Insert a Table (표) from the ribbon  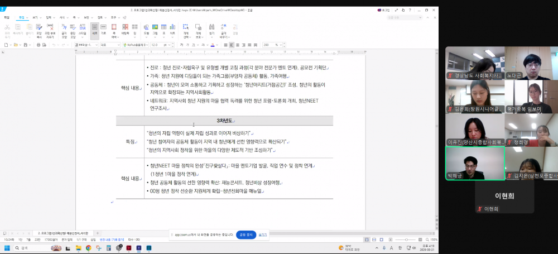[x=163, y=29]
